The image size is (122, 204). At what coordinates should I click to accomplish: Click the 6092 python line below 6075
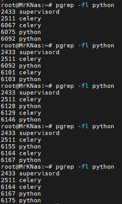click(x=21, y=39)
